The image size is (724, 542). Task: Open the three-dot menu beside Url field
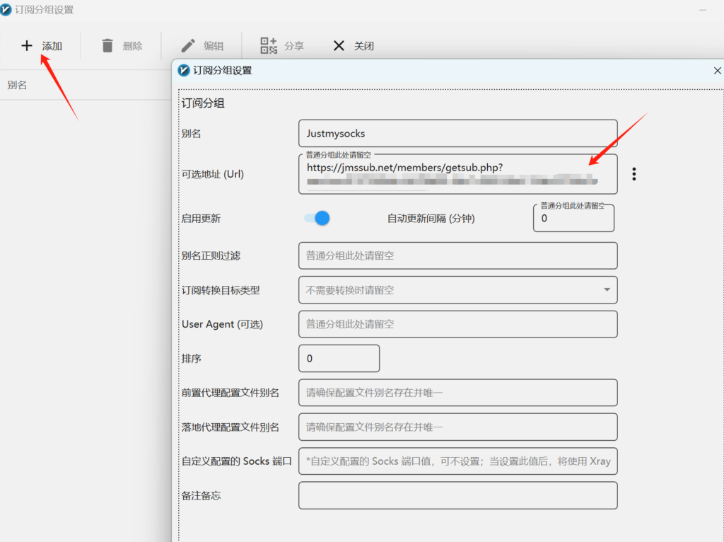(634, 174)
